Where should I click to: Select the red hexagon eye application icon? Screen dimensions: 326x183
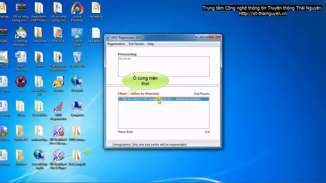[x=21, y=84]
